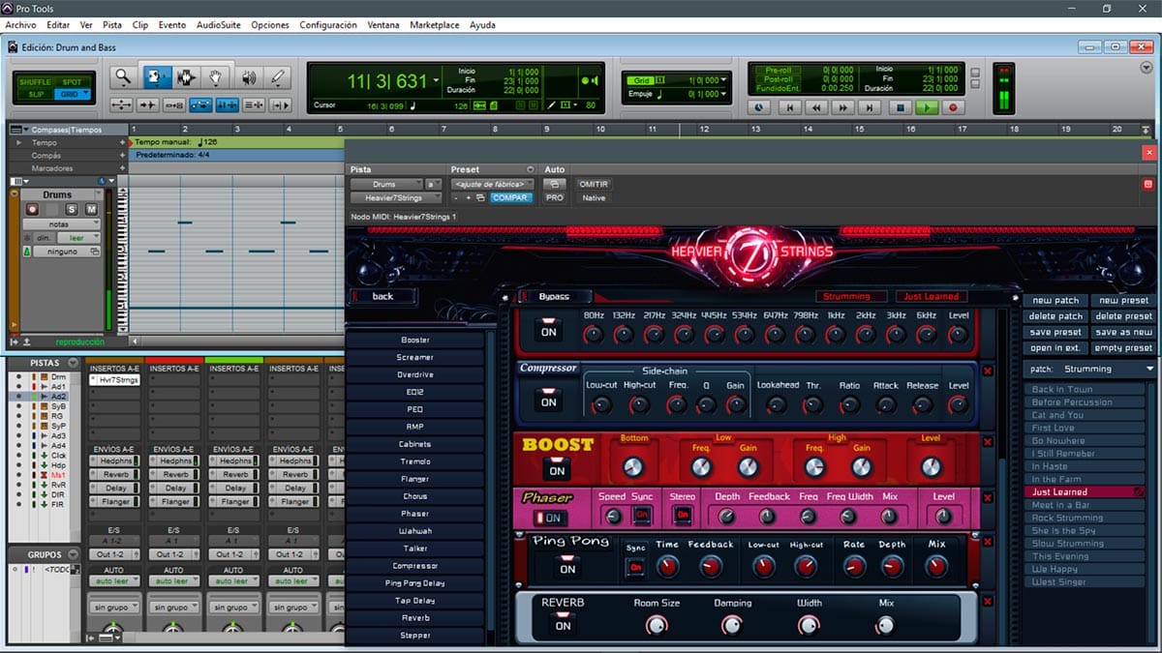Open the Pista menu
Image resolution: width=1162 pixels, height=653 pixels.
[112, 25]
